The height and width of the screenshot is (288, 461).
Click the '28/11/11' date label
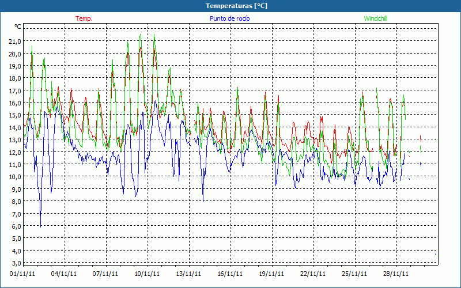pyautogui.click(x=396, y=274)
